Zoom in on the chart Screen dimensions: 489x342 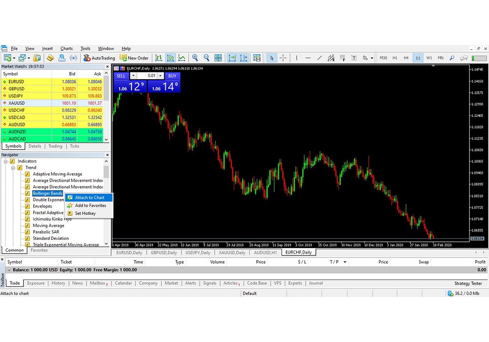(x=195, y=58)
